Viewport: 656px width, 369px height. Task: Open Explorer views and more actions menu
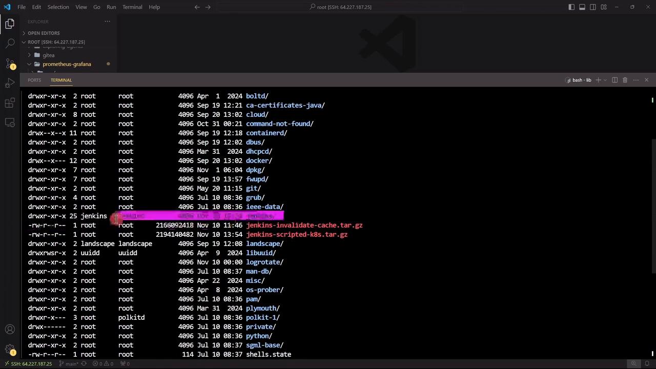pyautogui.click(x=107, y=22)
